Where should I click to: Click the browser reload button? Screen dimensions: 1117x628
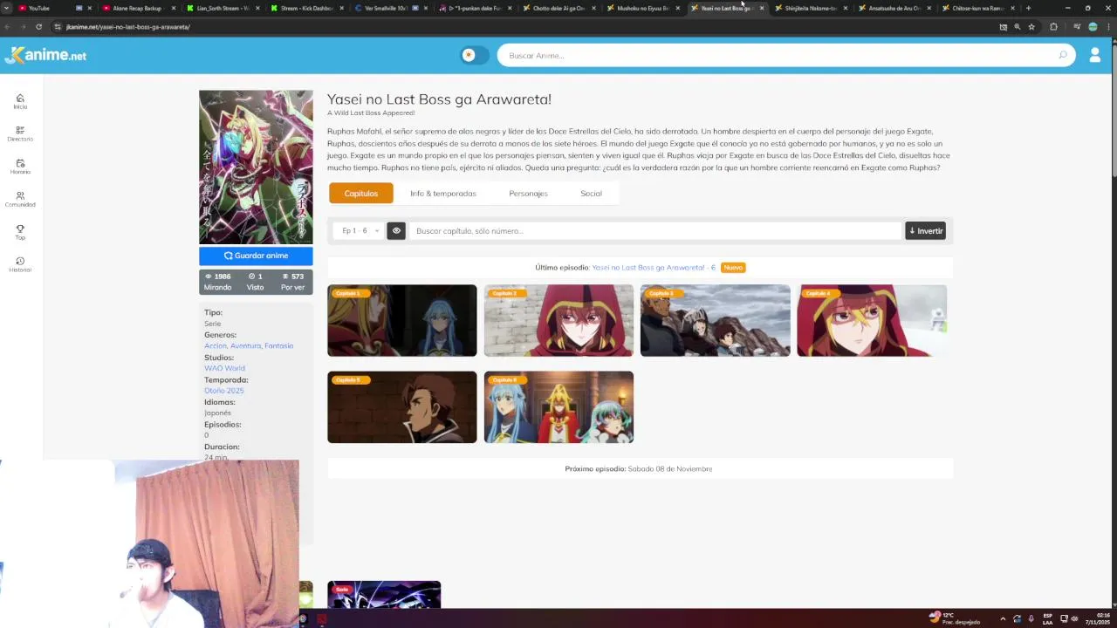(x=38, y=27)
